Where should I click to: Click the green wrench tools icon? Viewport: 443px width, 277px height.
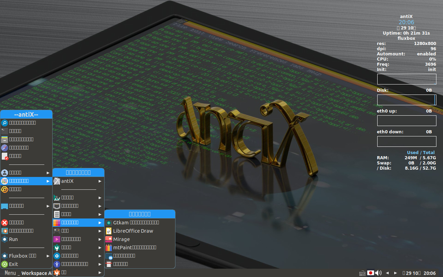[x=56, y=247]
